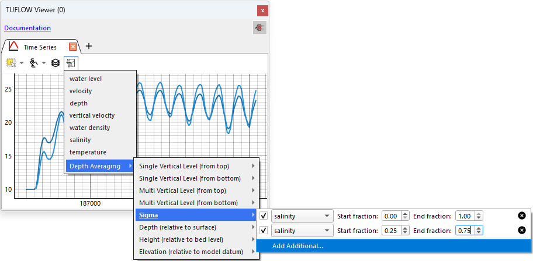The image size is (533, 261).
Task: Increase first row End fraction with stepper
Action: 479,214
